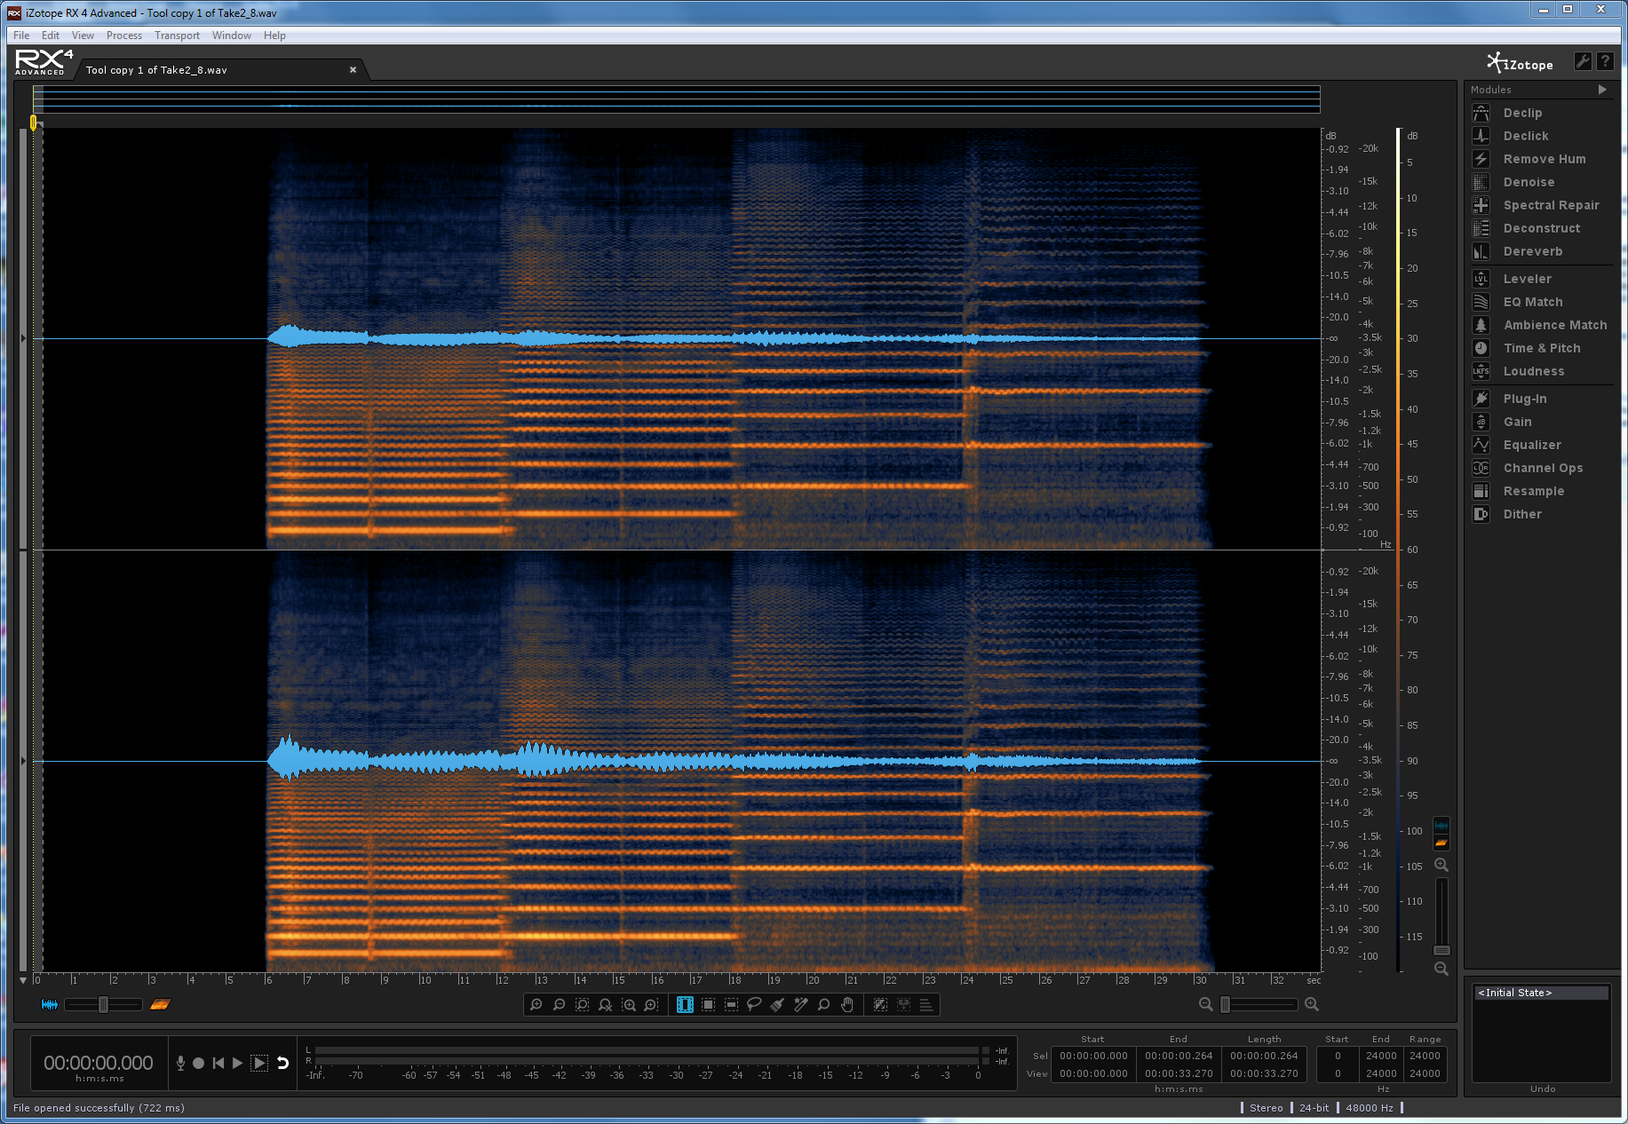Screen dimensions: 1628x1124
Task: Collapse the top channel with side arrow
Action: [23, 338]
